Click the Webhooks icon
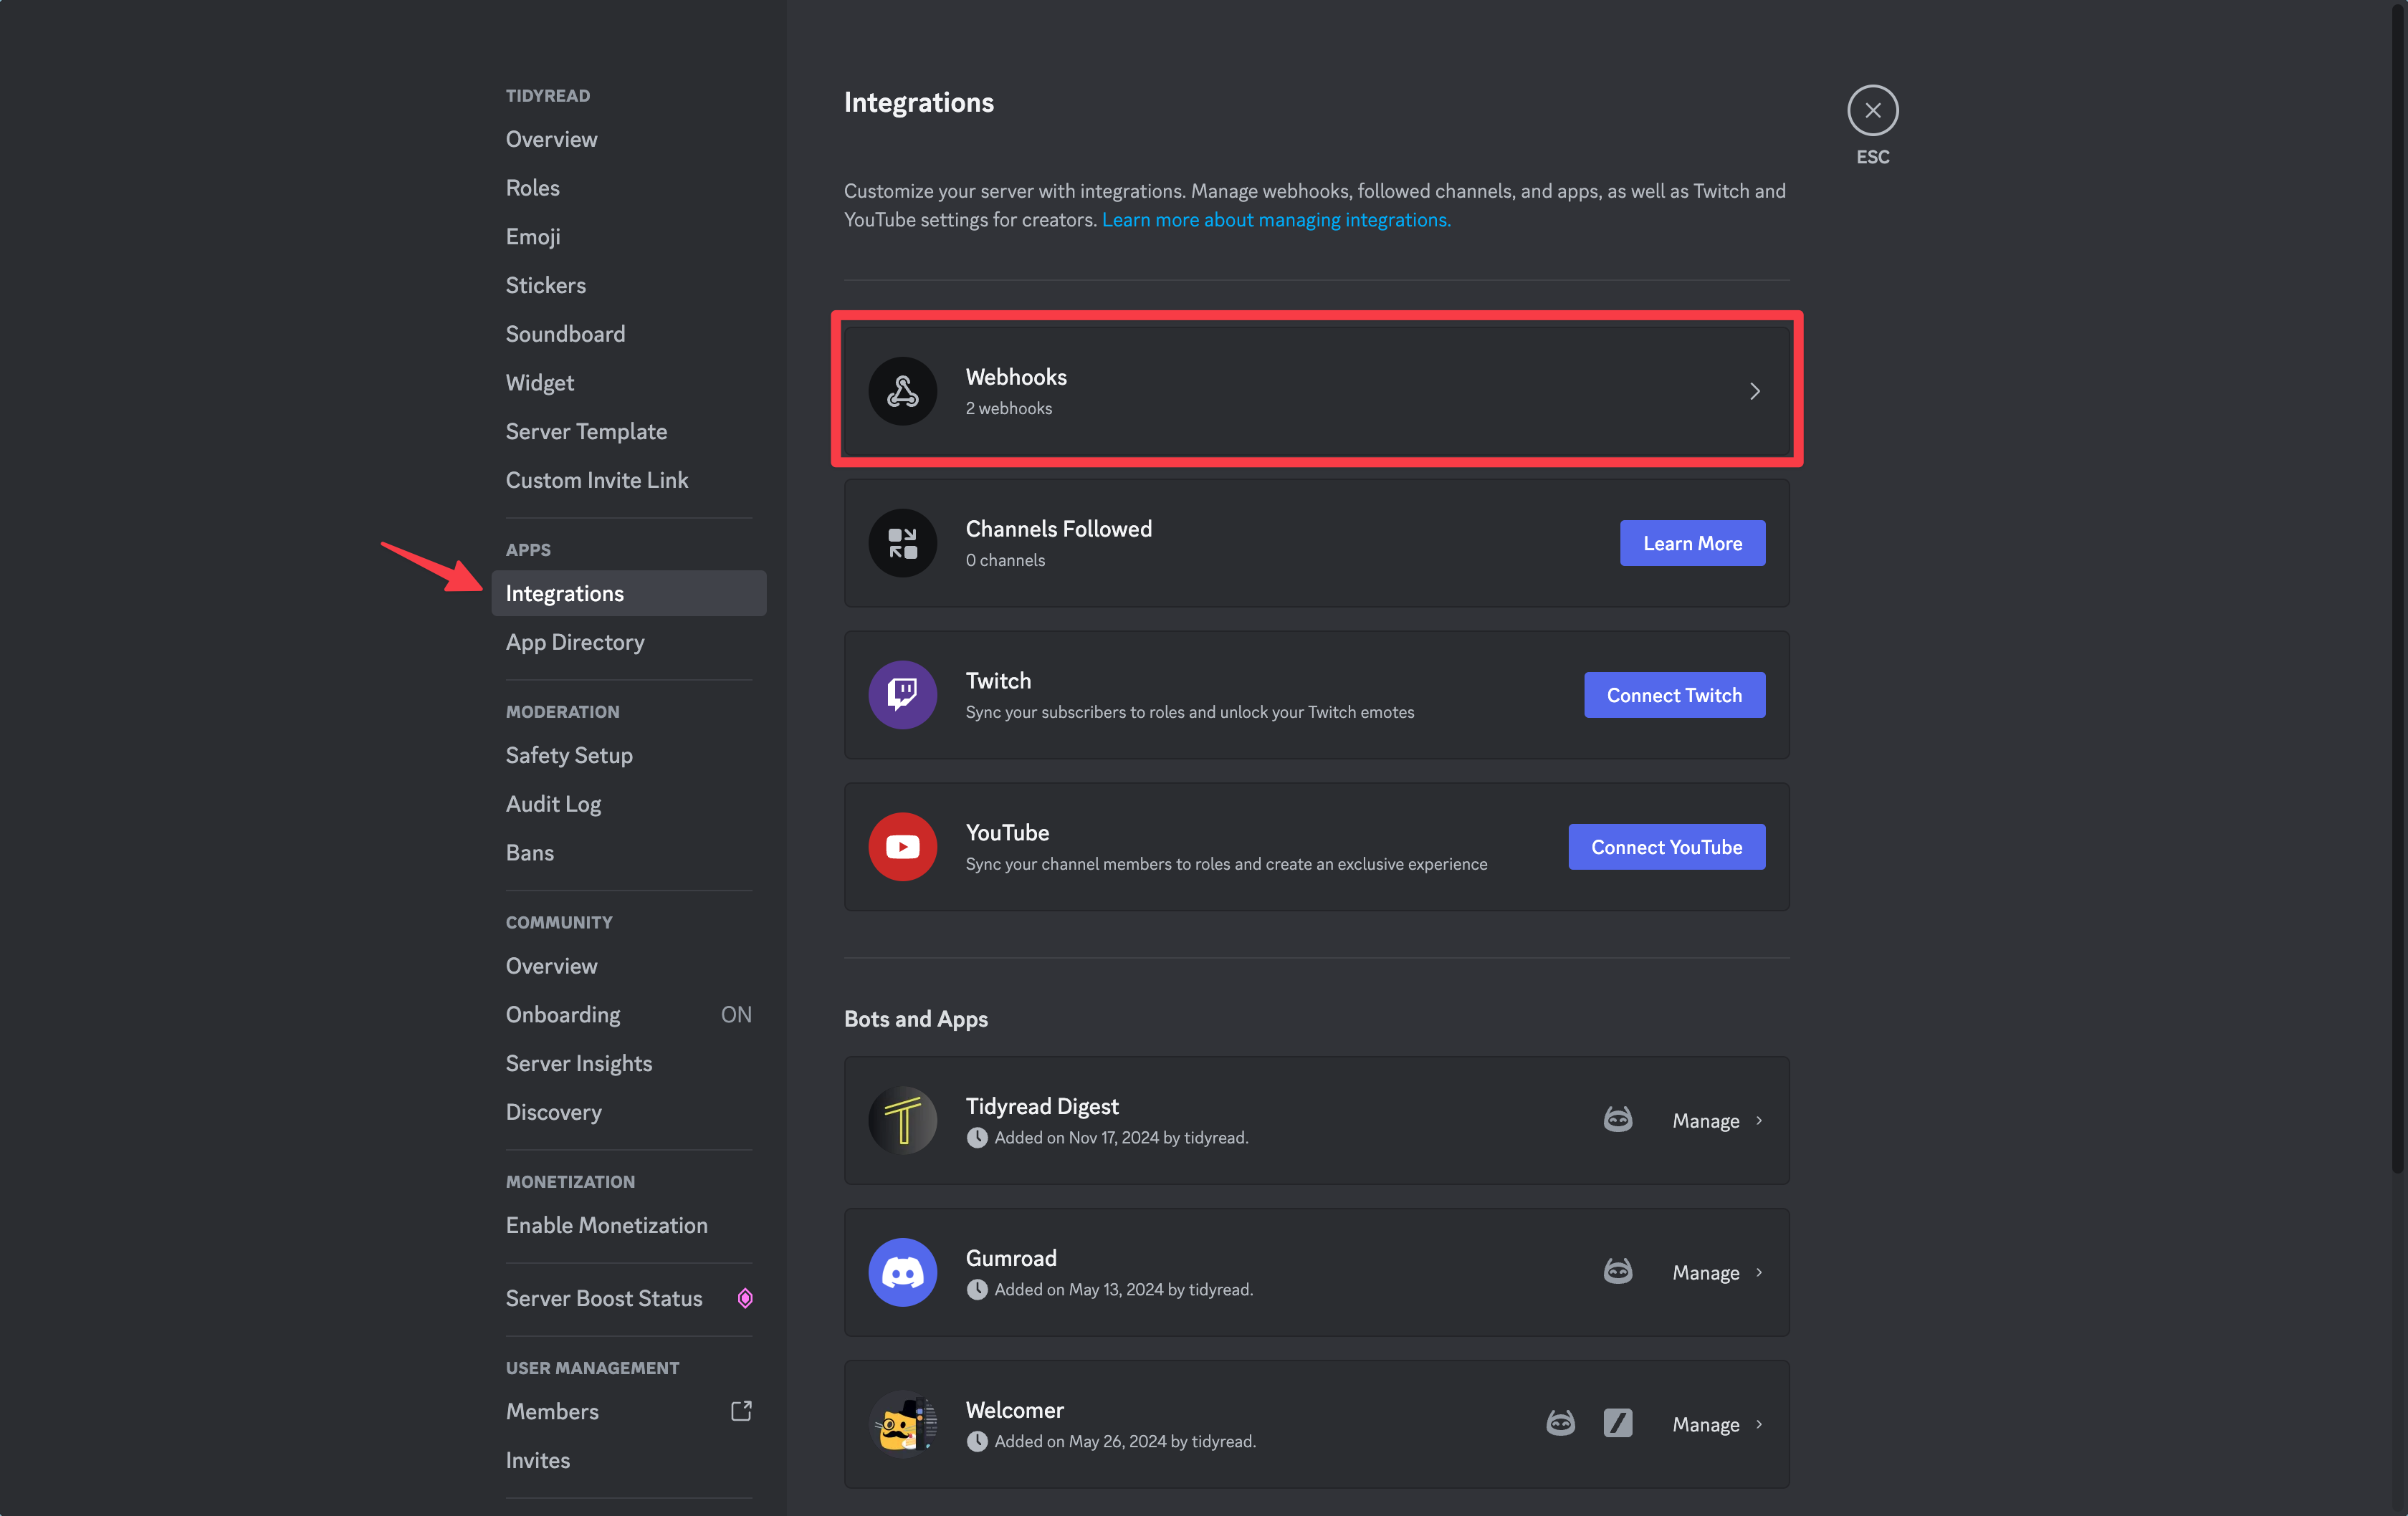 (902, 391)
